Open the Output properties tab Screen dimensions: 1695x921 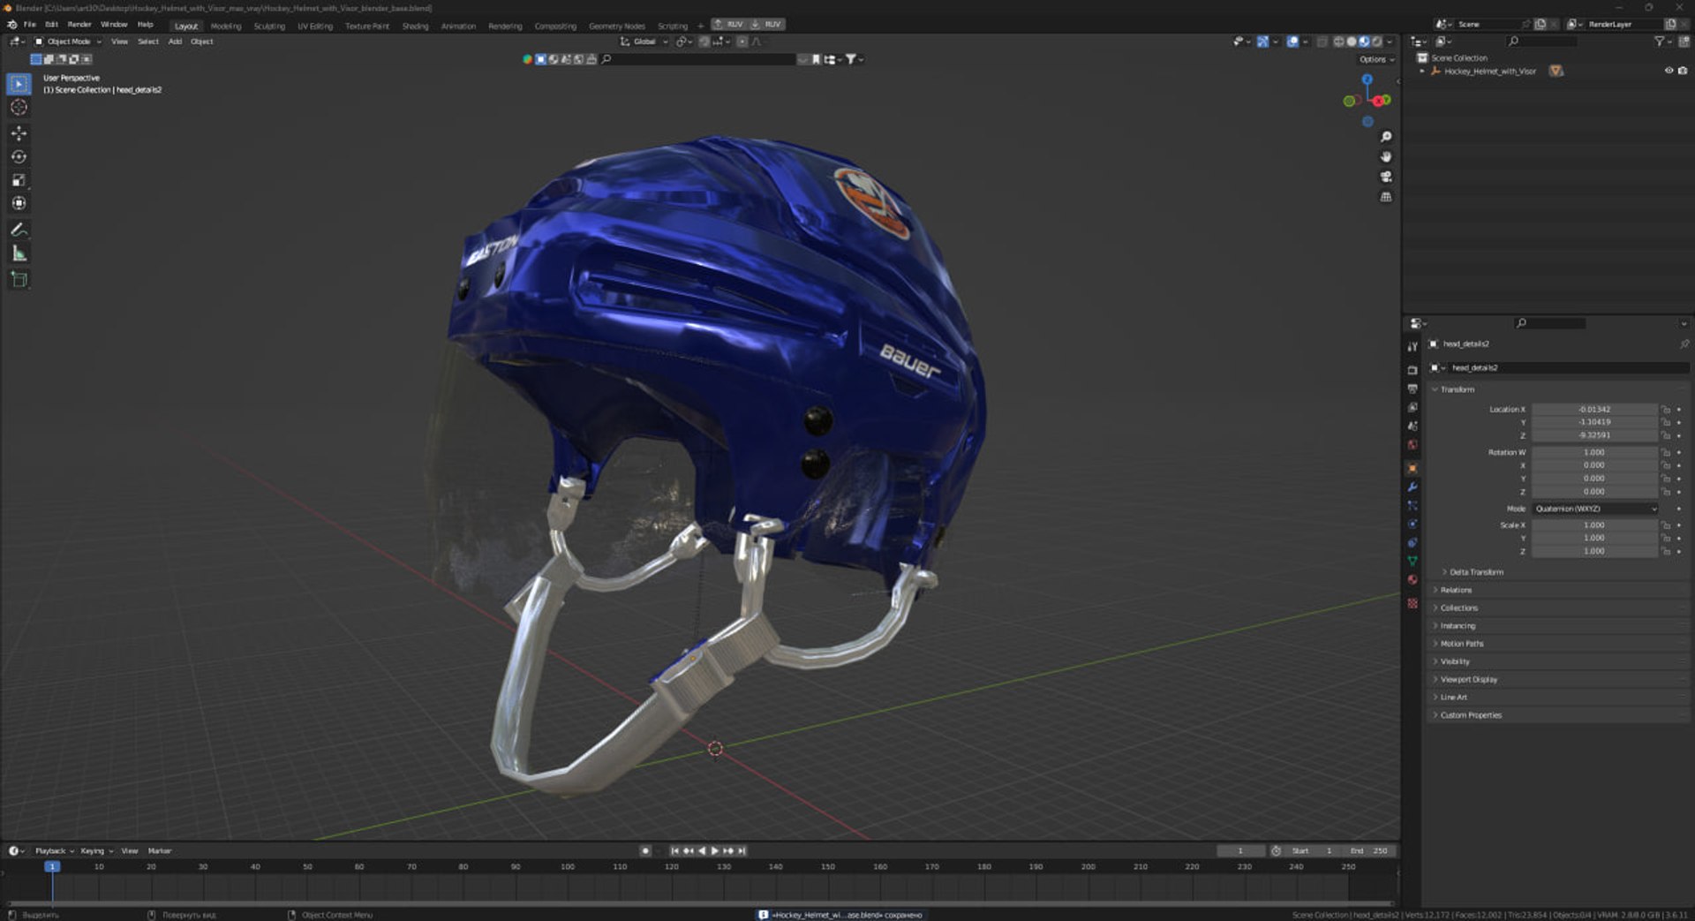(1412, 389)
